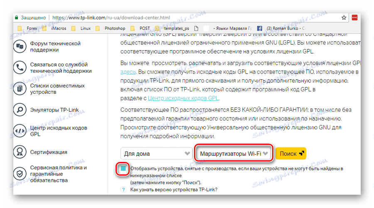Click the blank page bookmark icon
Image resolution: width=374 pixels, height=208 pixels.
pyautogui.click(x=196, y=28)
